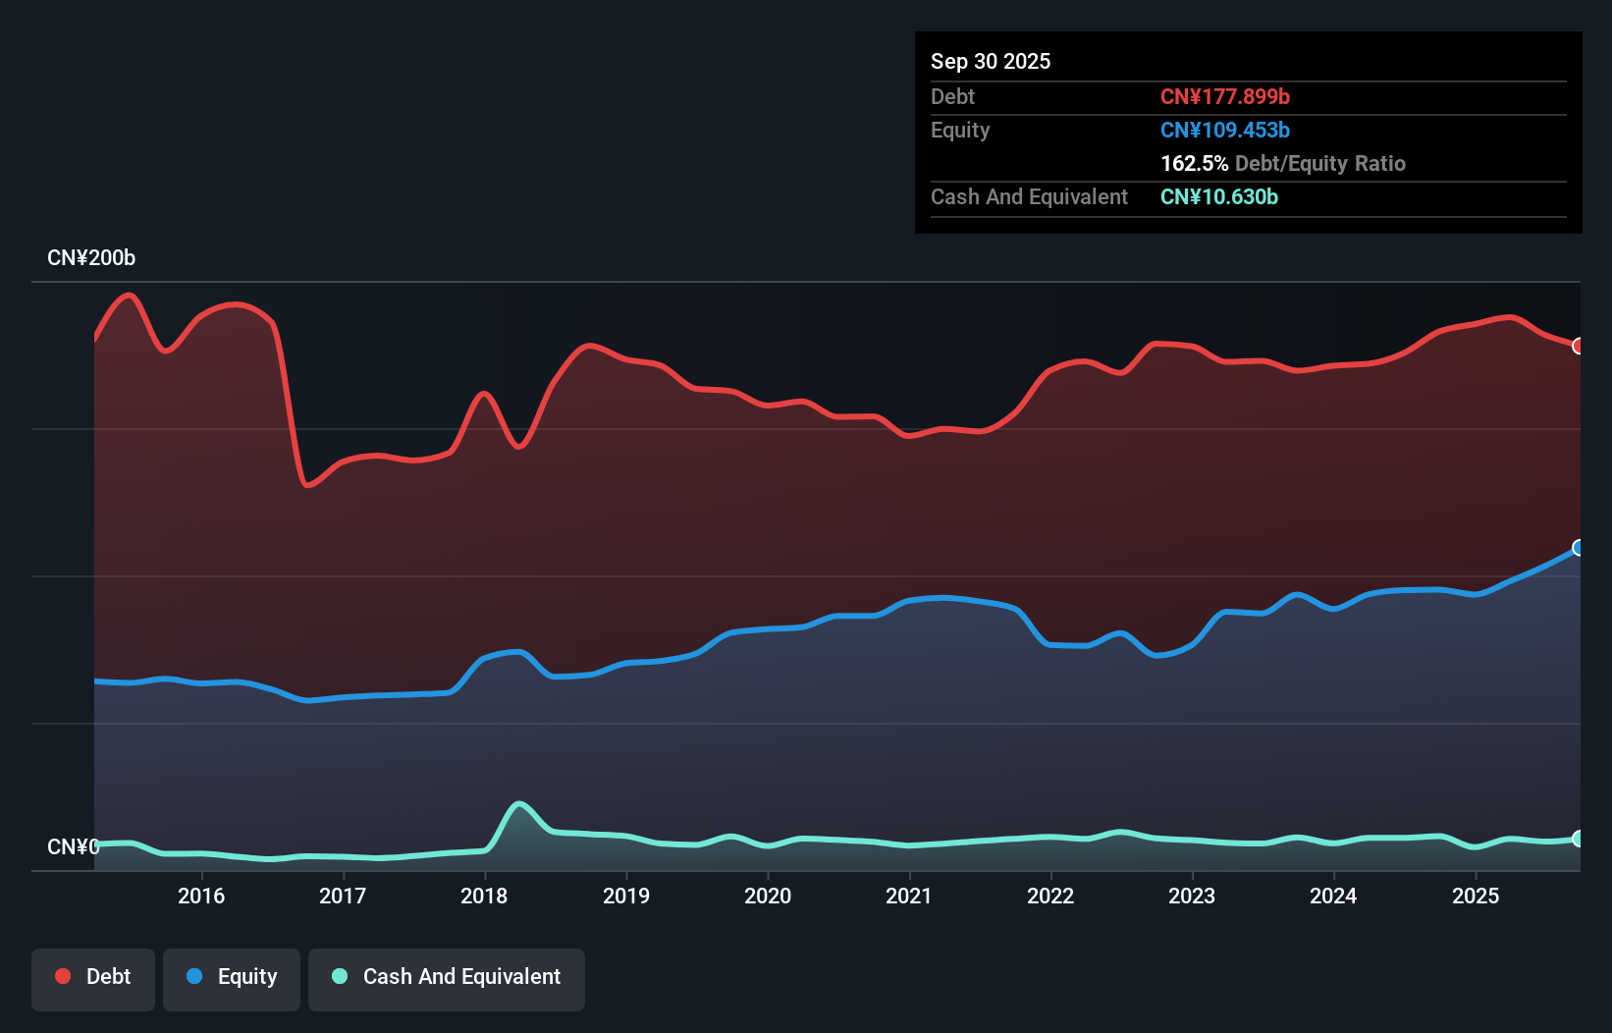Click the CN¥177.899b debt value
Image resolution: width=1612 pixels, height=1033 pixels.
pos(1225,96)
